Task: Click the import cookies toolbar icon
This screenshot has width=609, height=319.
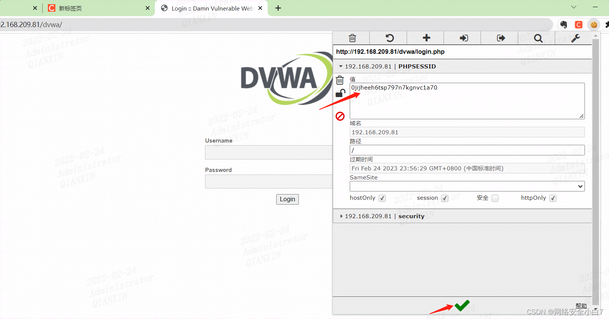Action: pos(464,38)
